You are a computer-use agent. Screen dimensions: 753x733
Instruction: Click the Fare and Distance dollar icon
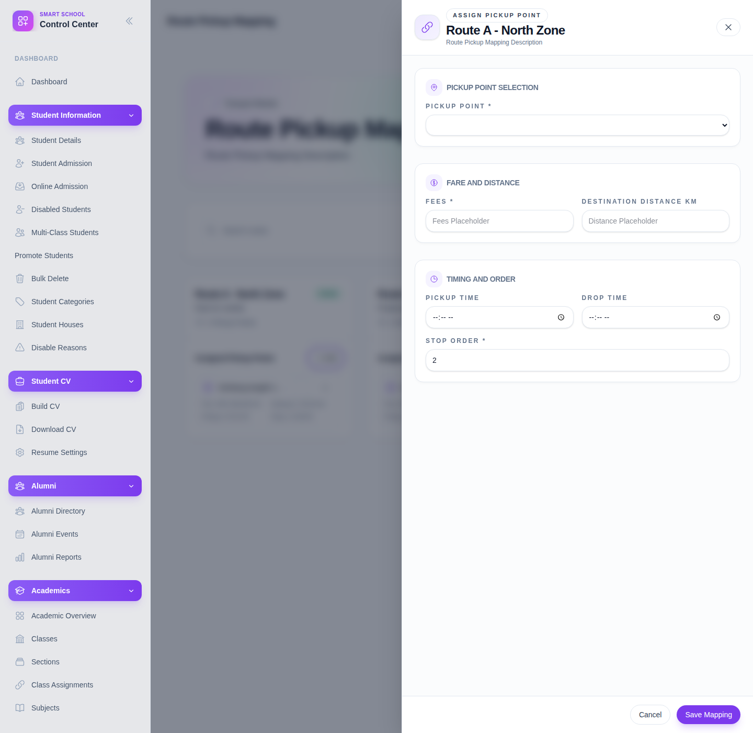click(434, 183)
